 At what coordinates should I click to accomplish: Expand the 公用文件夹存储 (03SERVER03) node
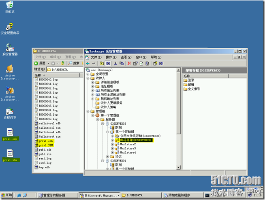(112, 136)
